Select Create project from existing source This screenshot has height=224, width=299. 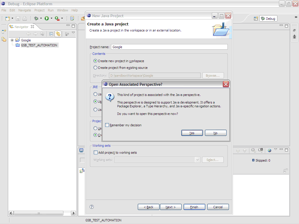[x=95, y=68]
